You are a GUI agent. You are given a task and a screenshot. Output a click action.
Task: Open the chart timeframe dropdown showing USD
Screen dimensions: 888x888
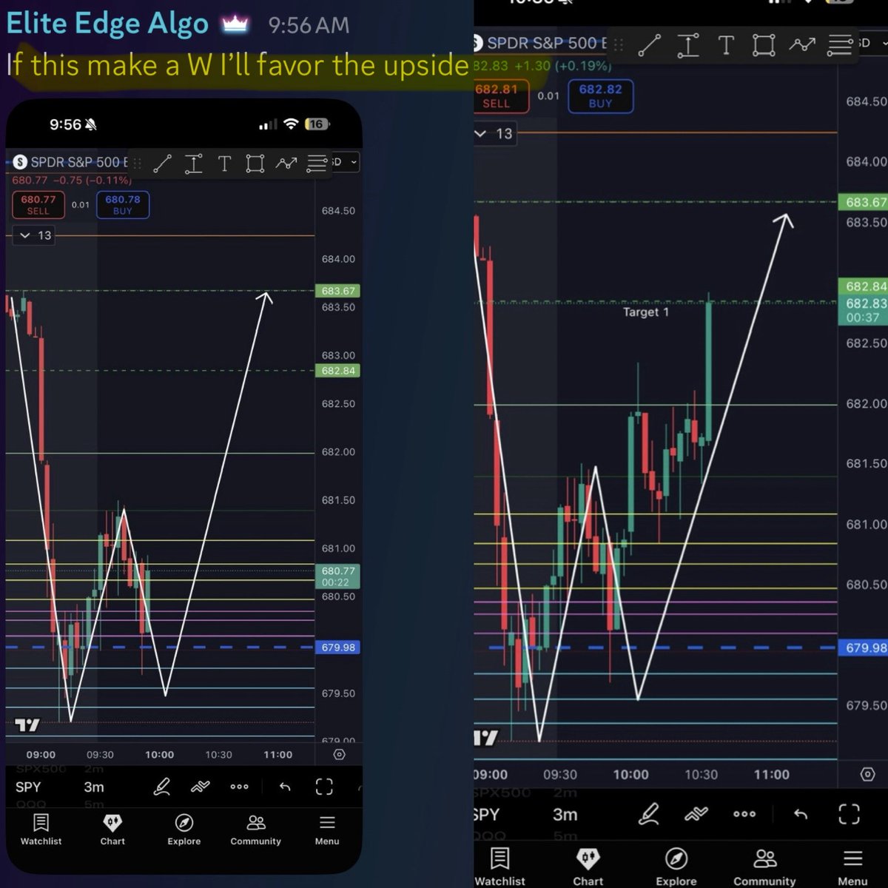tap(345, 162)
